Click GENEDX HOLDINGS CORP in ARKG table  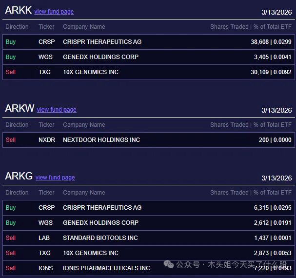coord(100,223)
